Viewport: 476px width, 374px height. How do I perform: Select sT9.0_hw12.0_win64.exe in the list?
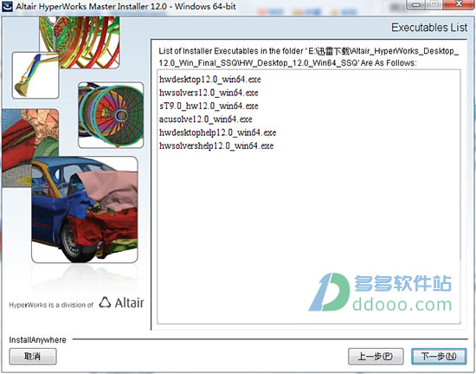(x=209, y=106)
